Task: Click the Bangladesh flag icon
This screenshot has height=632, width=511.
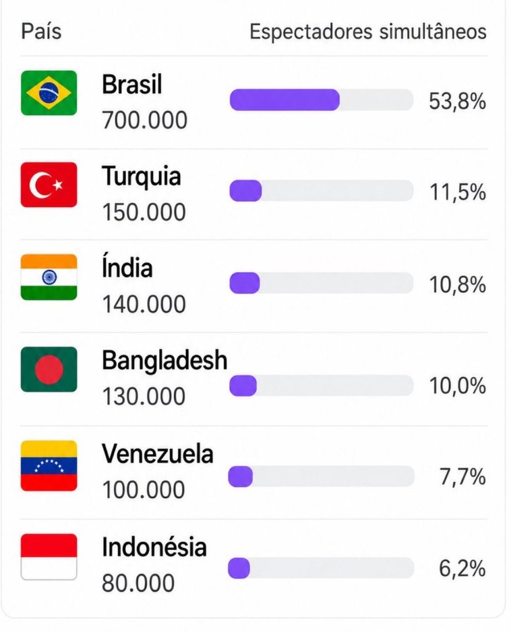Action: click(x=49, y=369)
